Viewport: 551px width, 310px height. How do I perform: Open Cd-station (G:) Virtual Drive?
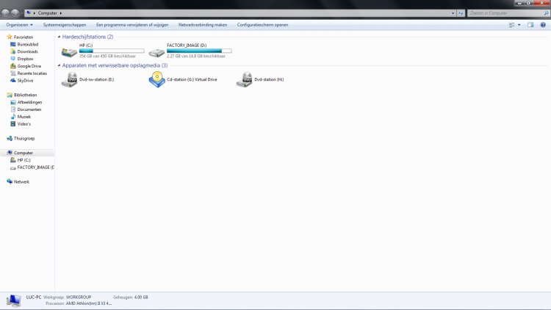click(156, 80)
